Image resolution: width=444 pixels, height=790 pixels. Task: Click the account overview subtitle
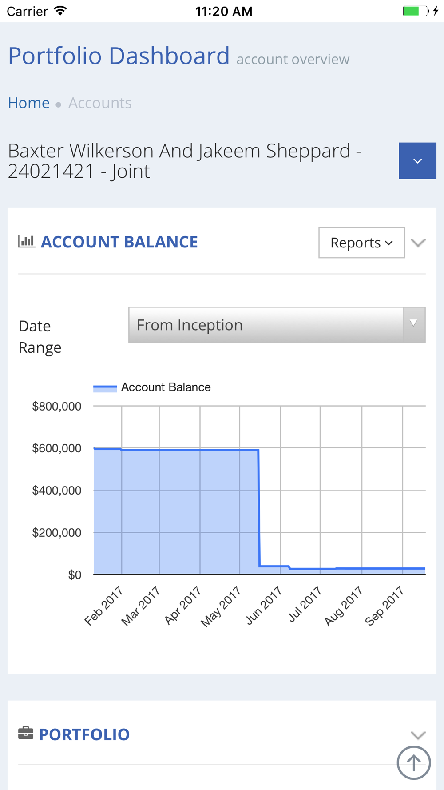(x=293, y=59)
